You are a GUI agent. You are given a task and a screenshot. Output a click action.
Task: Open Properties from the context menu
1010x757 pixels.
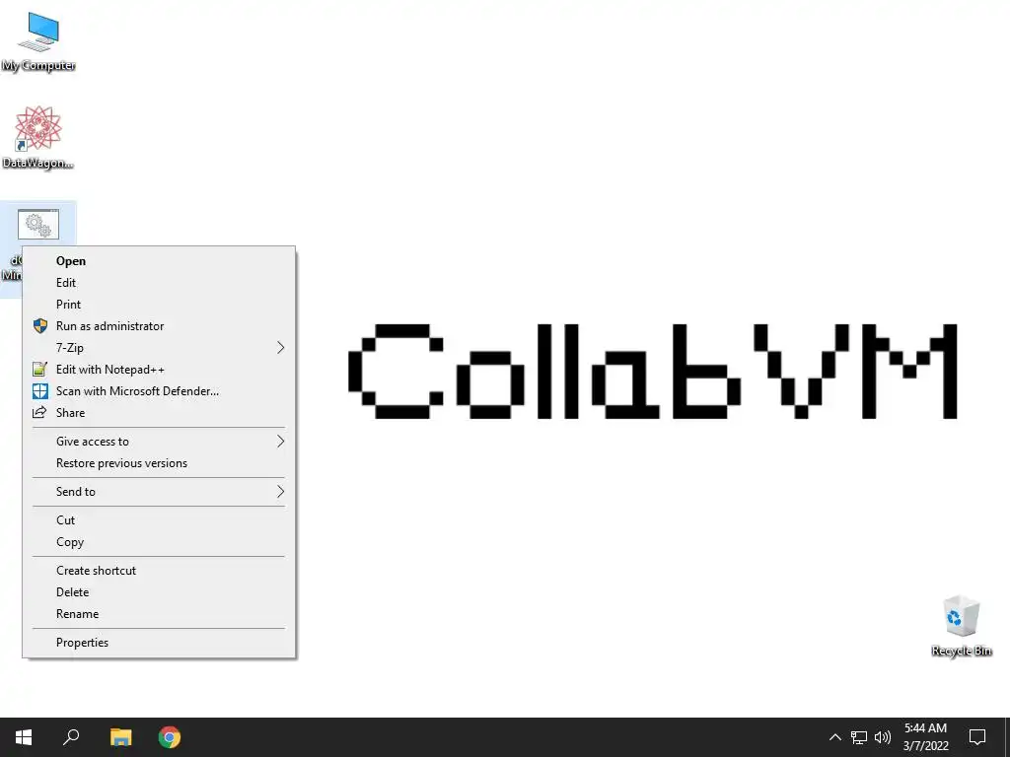[159, 643]
